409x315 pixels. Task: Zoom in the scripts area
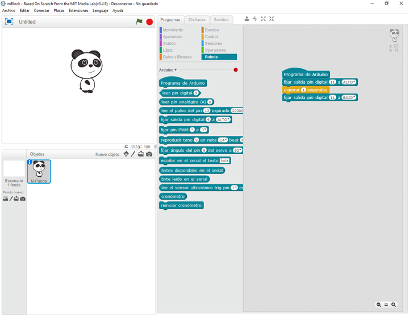[x=394, y=305]
